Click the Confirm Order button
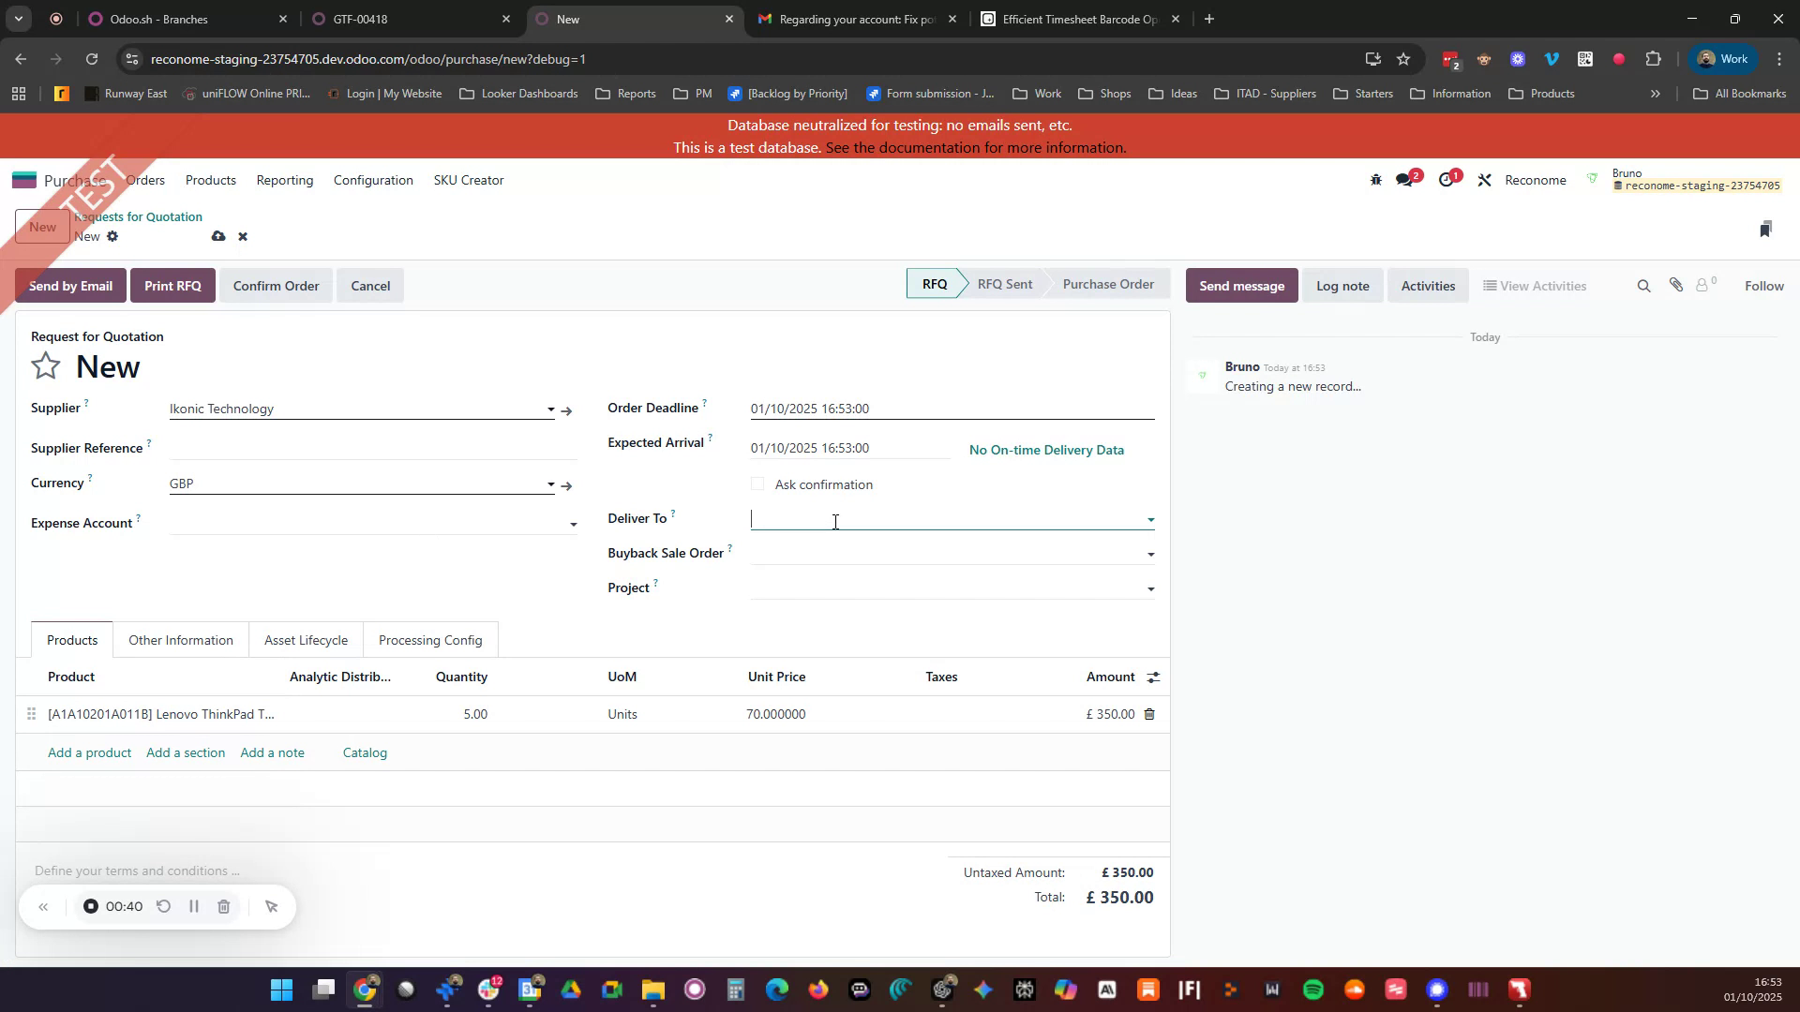Screen dimensions: 1800x1012 [276, 285]
